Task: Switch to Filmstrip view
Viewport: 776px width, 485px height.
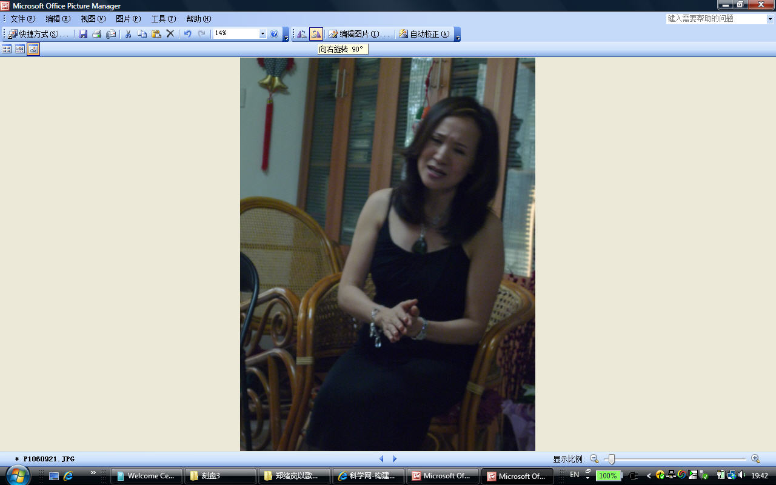Action: coord(20,49)
